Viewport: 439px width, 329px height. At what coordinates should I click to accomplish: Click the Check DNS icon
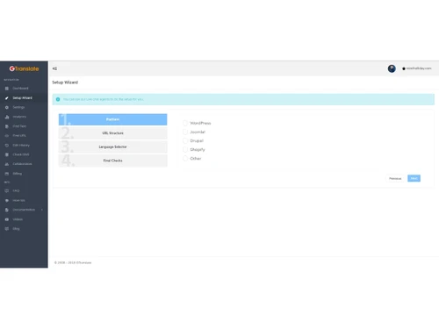point(7,154)
